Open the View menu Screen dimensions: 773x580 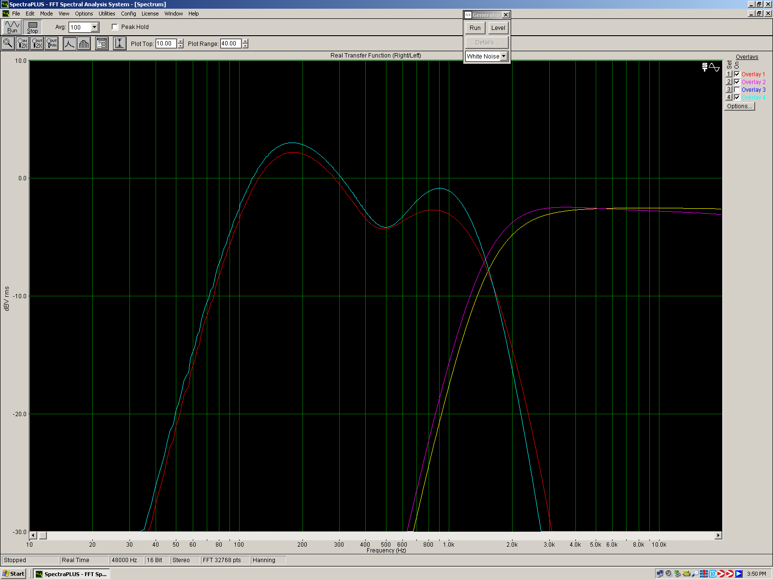(x=64, y=14)
